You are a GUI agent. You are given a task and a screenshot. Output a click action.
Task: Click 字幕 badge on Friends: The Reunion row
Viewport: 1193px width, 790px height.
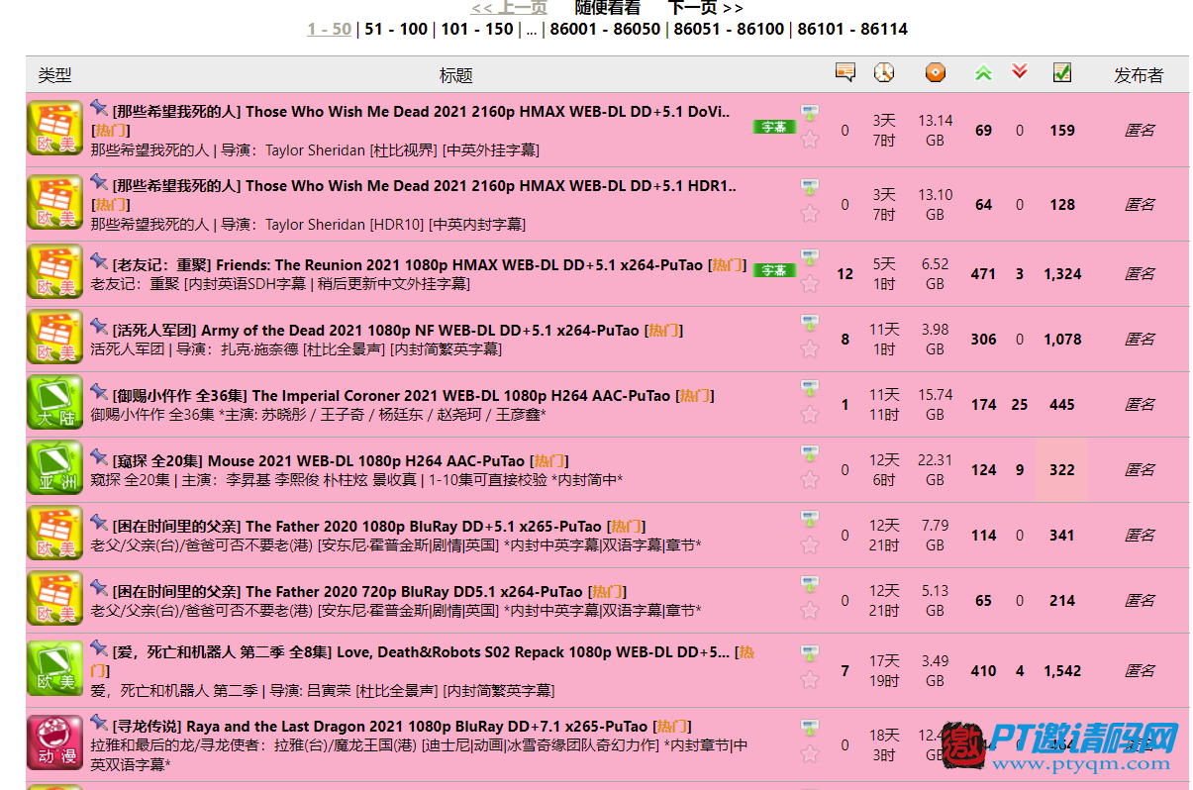click(x=774, y=270)
